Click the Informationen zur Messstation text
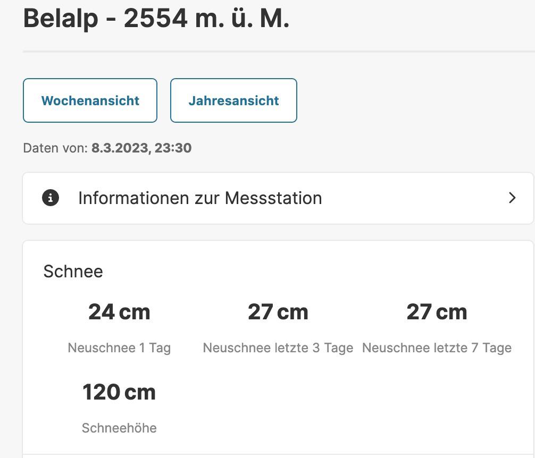The height and width of the screenshot is (458, 535). 200,198
